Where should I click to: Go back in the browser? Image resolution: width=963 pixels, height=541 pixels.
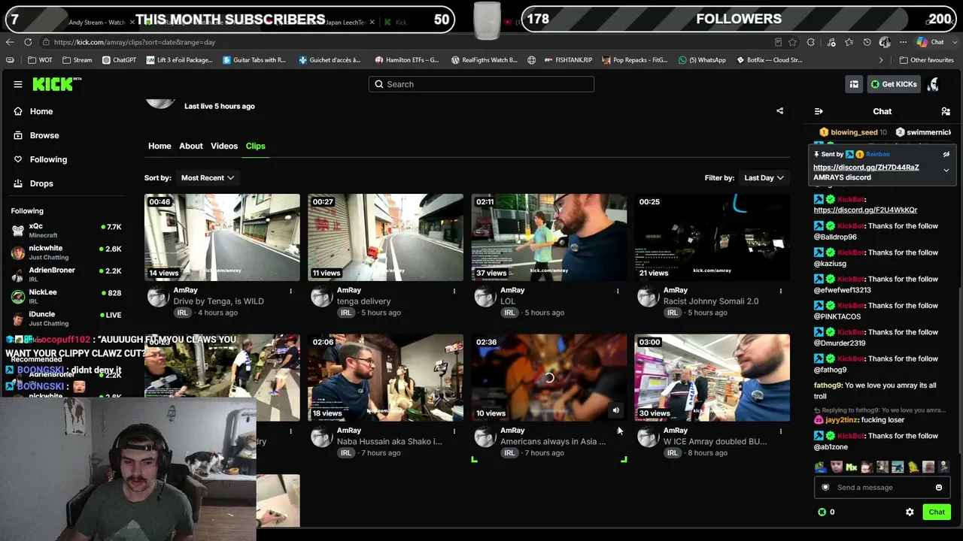(x=10, y=42)
